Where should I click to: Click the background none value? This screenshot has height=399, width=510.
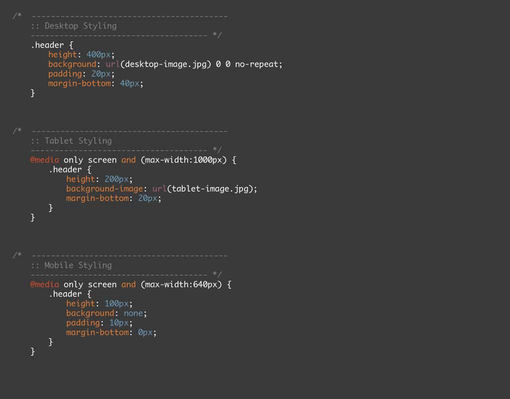pos(134,313)
